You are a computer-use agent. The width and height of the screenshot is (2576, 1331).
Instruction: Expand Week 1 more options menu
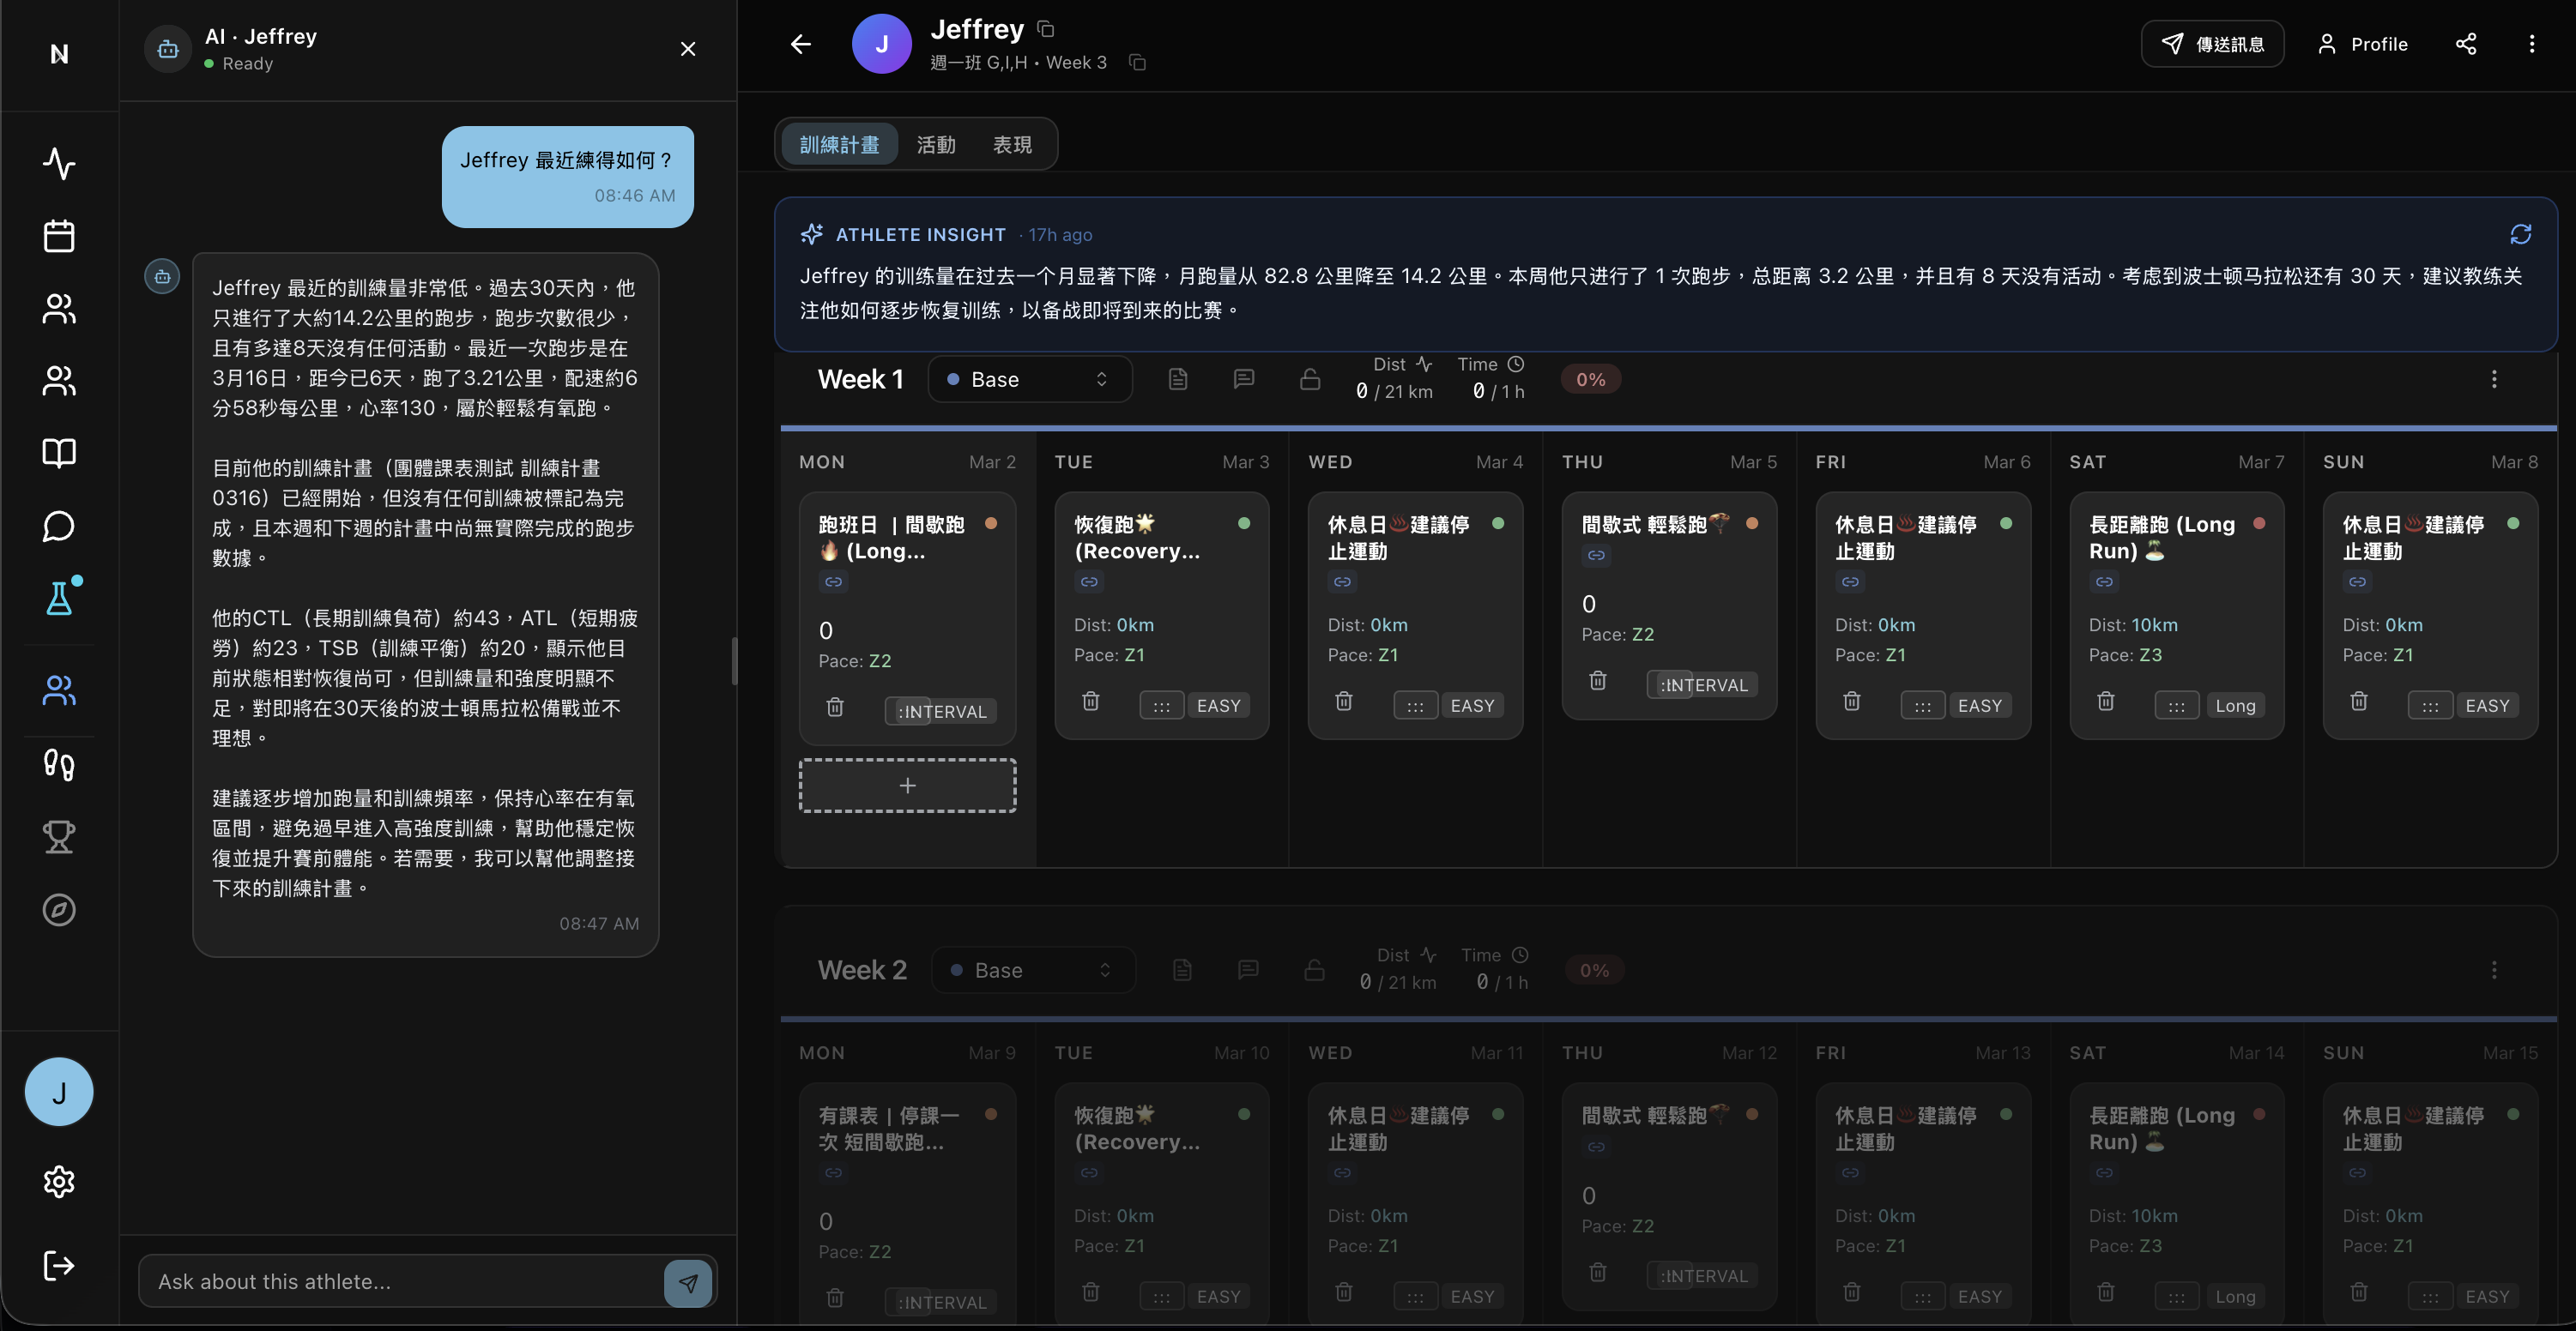pyautogui.click(x=2495, y=380)
